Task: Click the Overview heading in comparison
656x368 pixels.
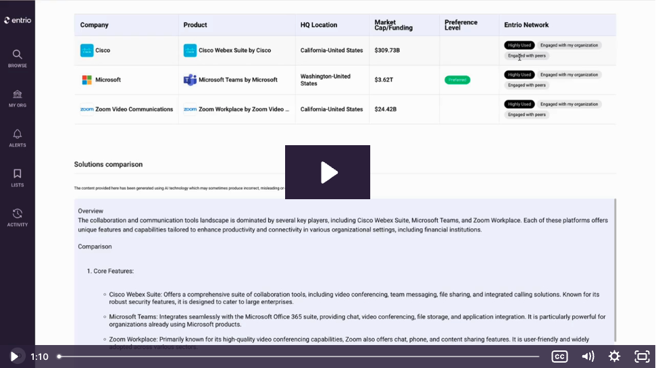Action: (91, 211)
